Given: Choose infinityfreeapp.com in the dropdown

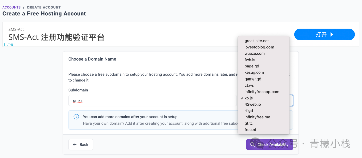Looking at the screenshot, I should (262, 92).
